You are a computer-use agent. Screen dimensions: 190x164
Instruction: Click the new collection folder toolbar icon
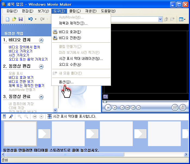click(172, 19)
